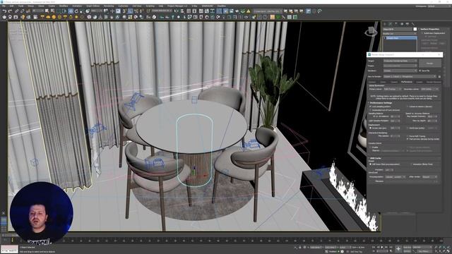
Task: Open the Target dropdown in Render Setup
Action: point(400,61)
